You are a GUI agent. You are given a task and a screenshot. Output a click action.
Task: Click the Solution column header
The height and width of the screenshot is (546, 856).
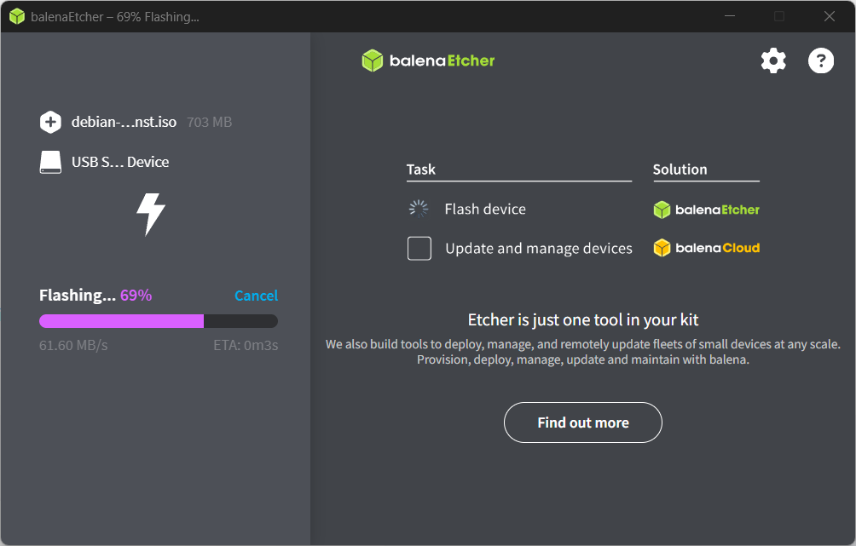(680, 170)
